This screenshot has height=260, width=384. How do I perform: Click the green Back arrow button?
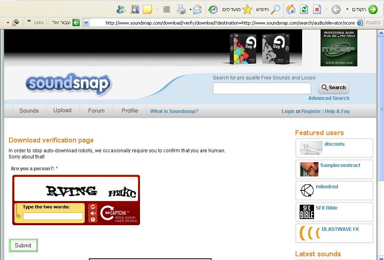coord(373,9)
